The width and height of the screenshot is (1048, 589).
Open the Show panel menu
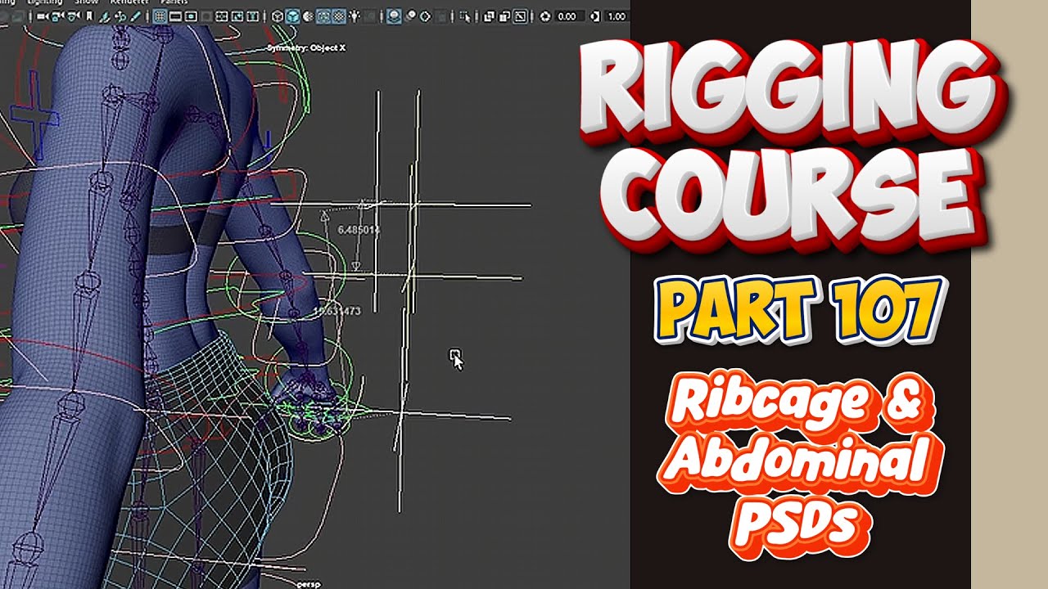86,2
